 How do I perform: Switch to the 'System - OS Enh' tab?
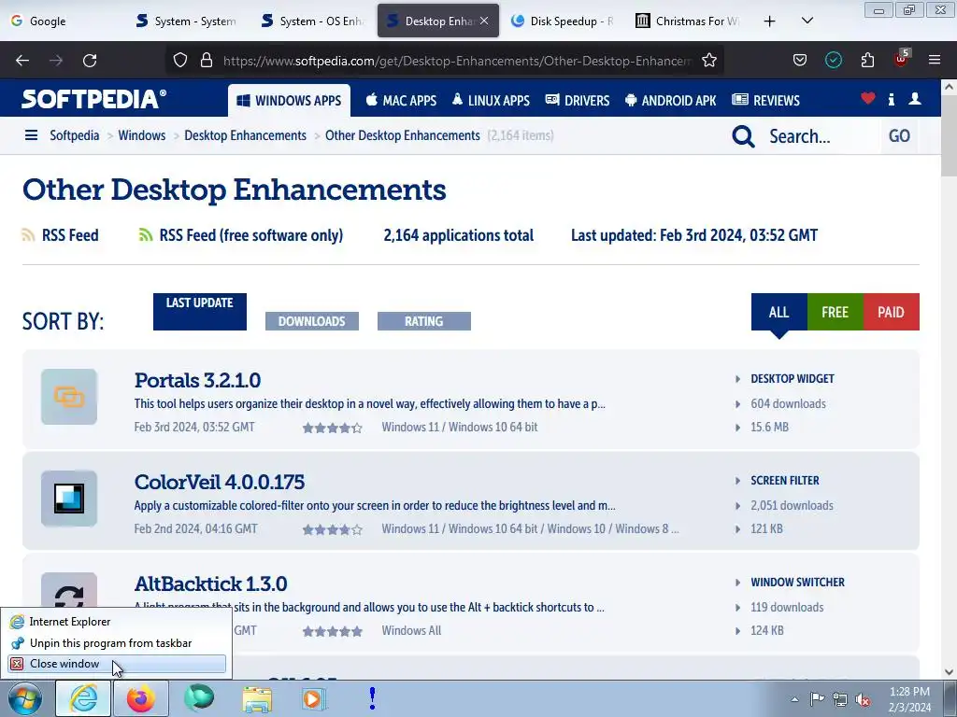(x=312, y=21)
